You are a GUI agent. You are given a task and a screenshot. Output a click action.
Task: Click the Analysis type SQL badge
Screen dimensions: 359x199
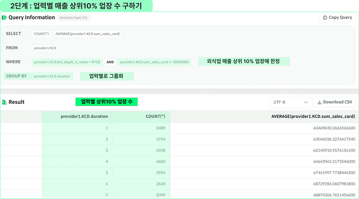(x=74, y=18)
